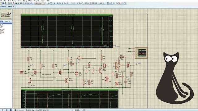Select resistor R12 above the op-amp

click(122, 57)
